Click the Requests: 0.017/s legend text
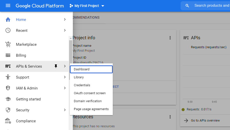230x130 pixels. (x=199, y=109)
